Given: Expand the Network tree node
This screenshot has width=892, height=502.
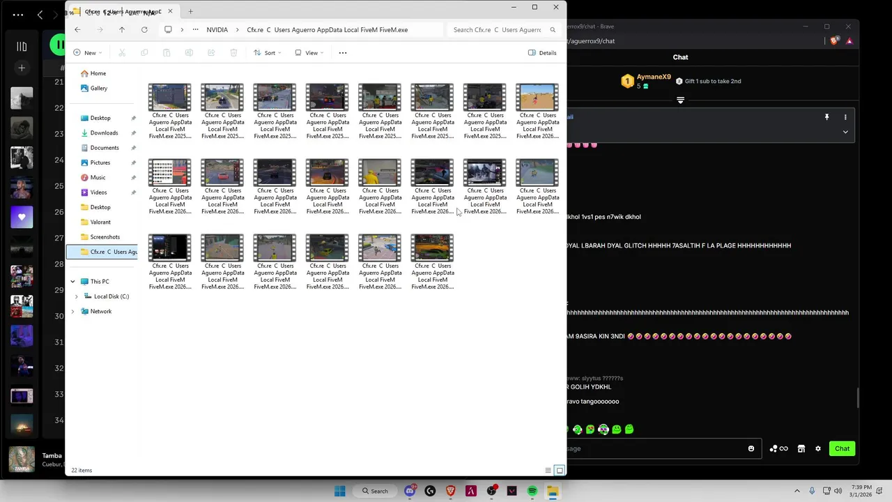Looking at the screenshot, I should [x=72, y=312].
